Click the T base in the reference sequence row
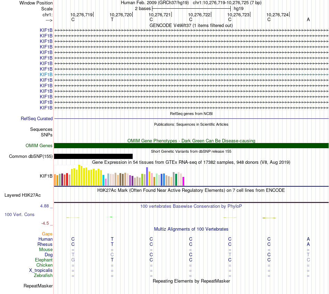329x294 pixels. [112, 19]
